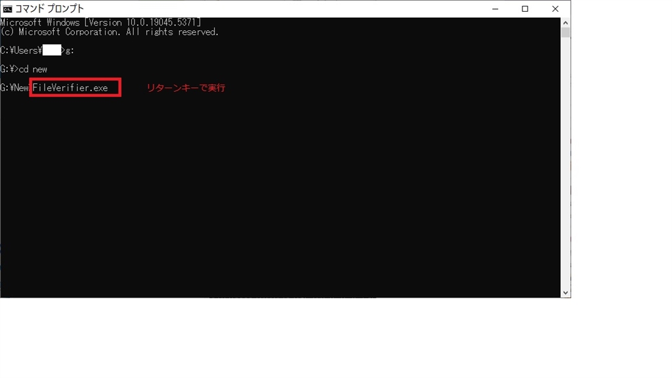The image size is (672, 378).
Task: Click the コマンド プロンプト title text
Action: (50, 9)
